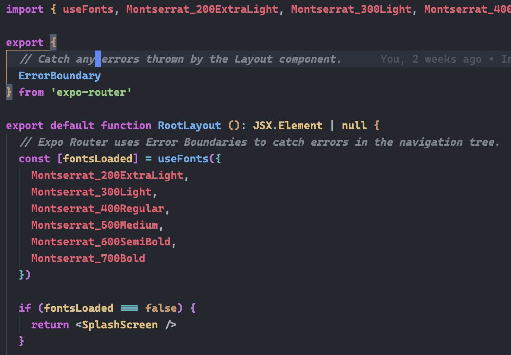Click fontsLoaded in the const declaration

pos(98,159)
